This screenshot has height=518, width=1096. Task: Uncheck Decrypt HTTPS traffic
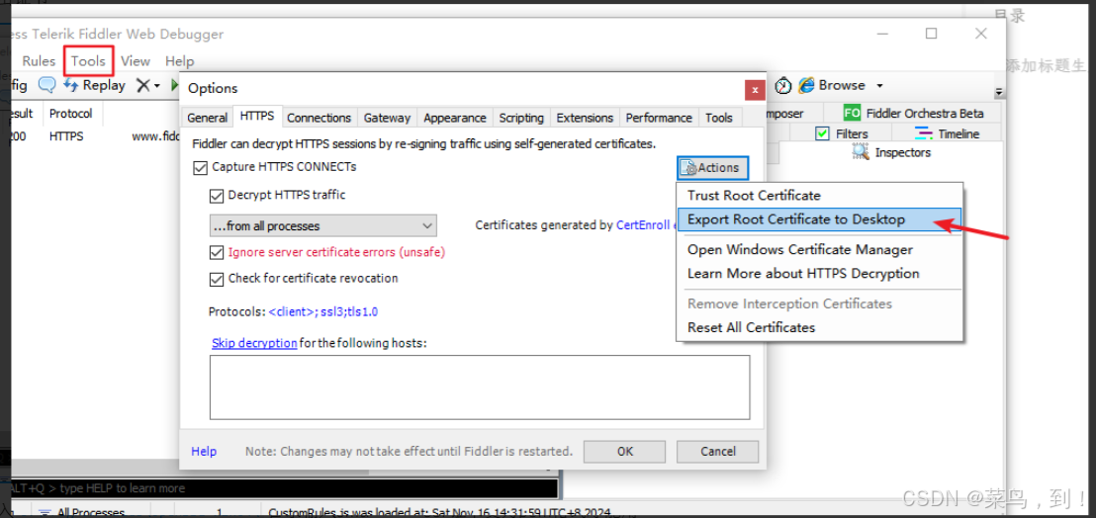point(217,196)
